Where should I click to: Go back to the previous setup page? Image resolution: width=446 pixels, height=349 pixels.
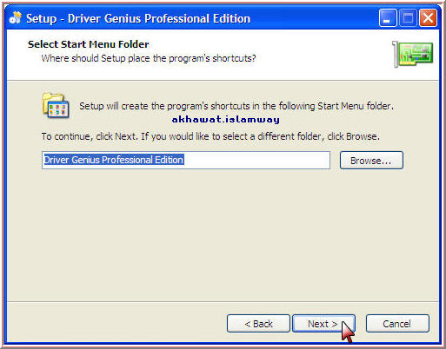pos(258,324)
